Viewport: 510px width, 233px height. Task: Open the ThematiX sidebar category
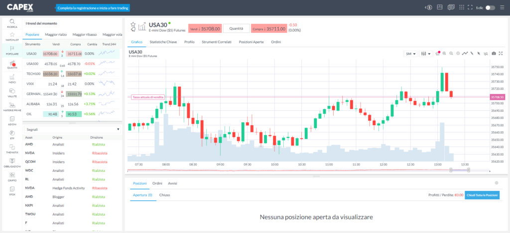pyautogui.click(x=12, y=149)
